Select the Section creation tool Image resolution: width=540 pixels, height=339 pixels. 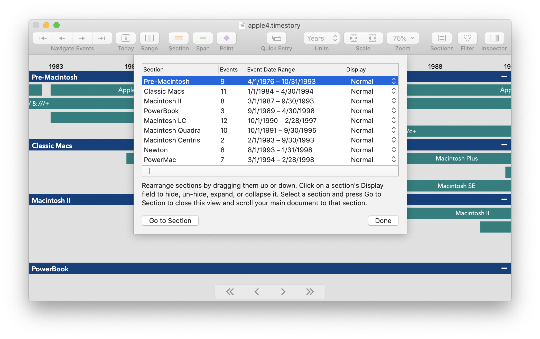click(179, 38)
